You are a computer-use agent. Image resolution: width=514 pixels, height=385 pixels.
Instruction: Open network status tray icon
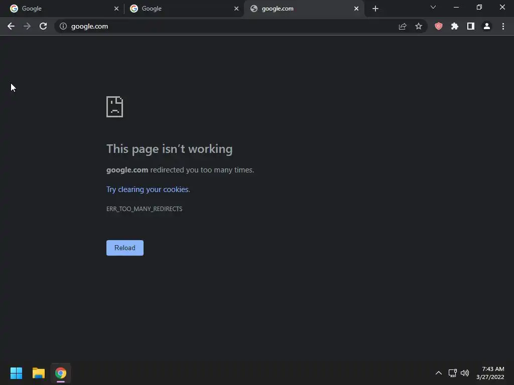coord(453,373)
